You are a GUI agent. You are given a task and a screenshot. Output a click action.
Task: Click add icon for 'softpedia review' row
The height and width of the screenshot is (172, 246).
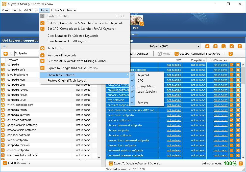tap(3, 90)
